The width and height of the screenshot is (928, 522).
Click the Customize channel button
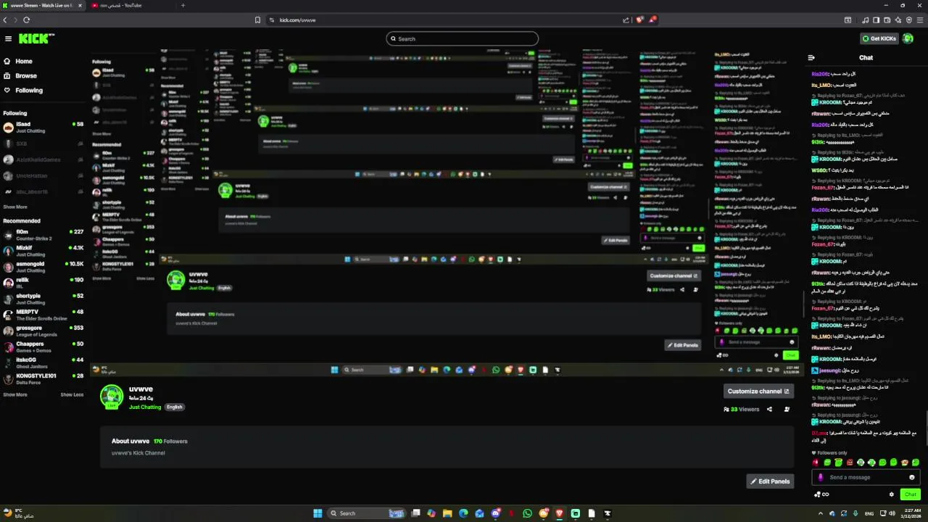758,391
